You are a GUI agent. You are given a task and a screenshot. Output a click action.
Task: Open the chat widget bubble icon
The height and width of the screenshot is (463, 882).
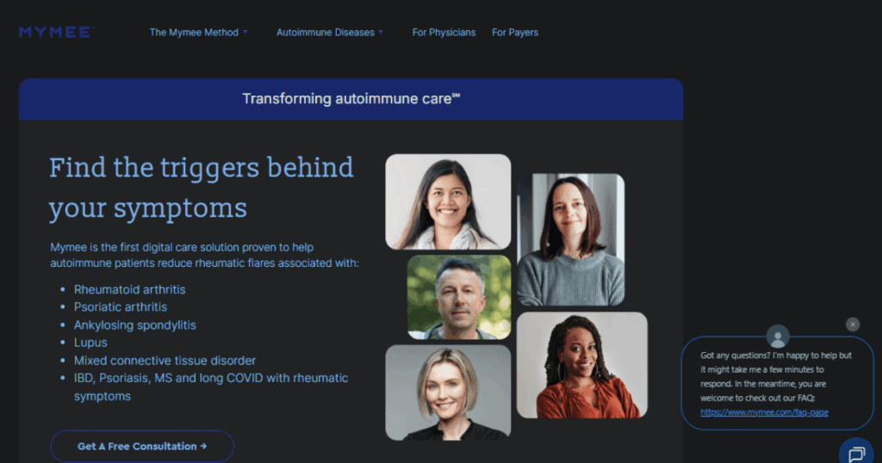[x=856, y=453]
